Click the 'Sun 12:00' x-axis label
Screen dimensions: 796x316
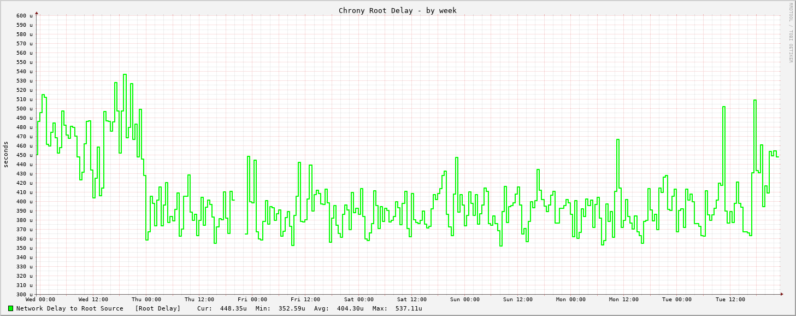pyautogui.click(x=518, y=300)
